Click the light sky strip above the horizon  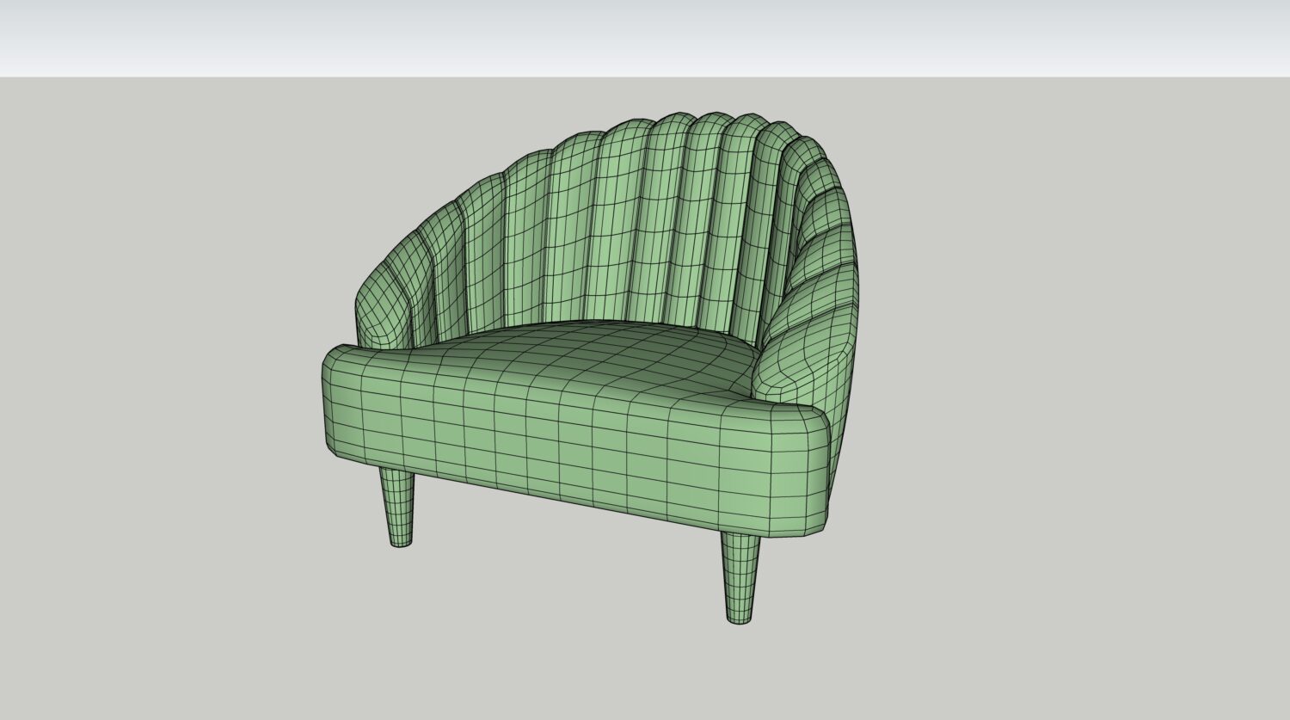pos(645,39)
